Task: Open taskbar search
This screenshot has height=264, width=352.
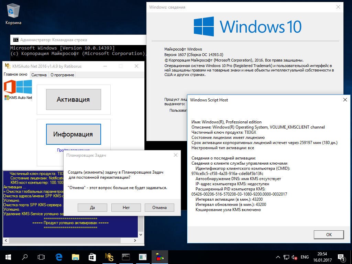Action: point(25,257)
